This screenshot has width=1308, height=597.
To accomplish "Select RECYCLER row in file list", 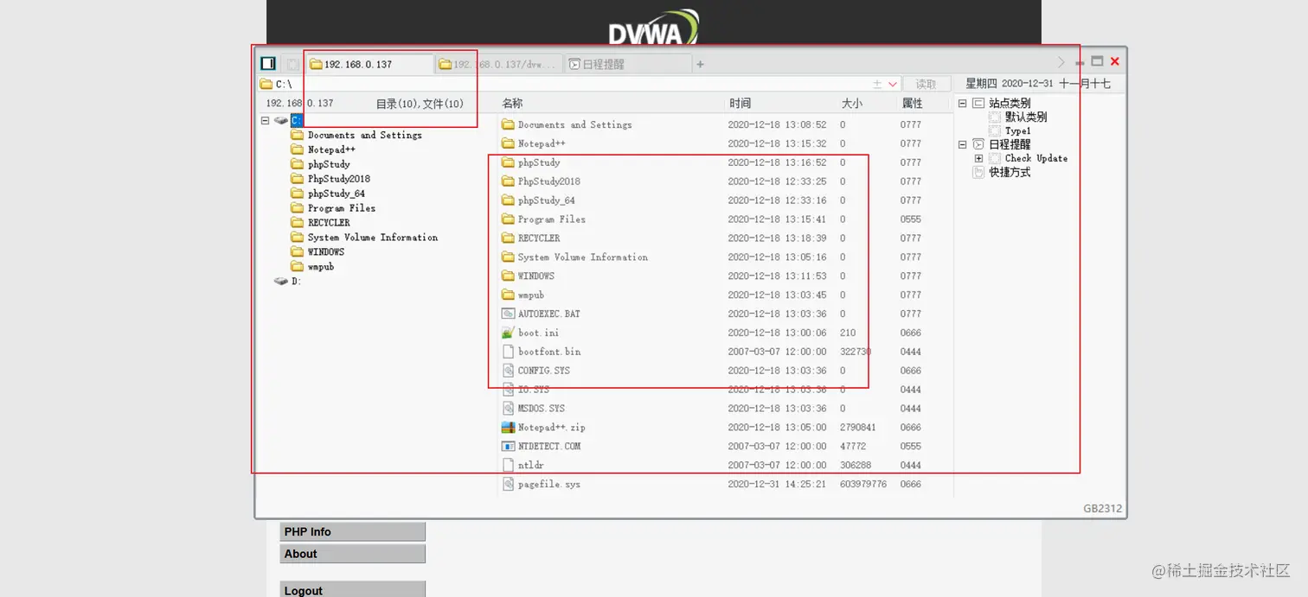I will [x=725, y=238].
